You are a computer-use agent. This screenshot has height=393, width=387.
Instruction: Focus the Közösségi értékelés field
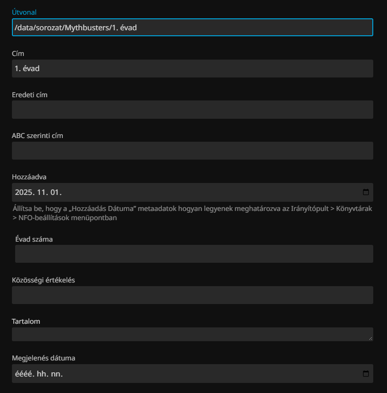[x=192, y=295]
